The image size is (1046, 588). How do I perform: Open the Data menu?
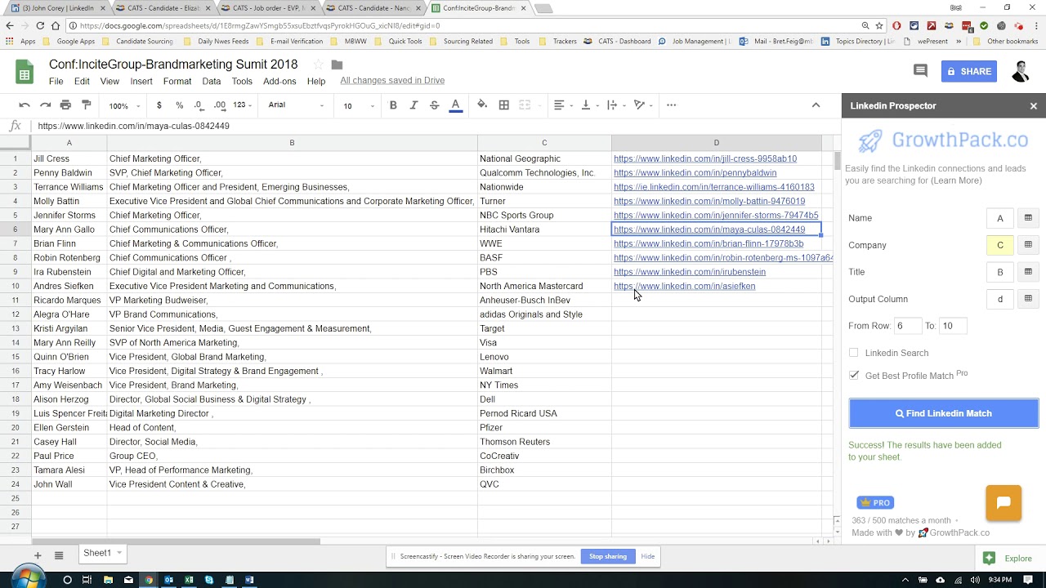212,82
